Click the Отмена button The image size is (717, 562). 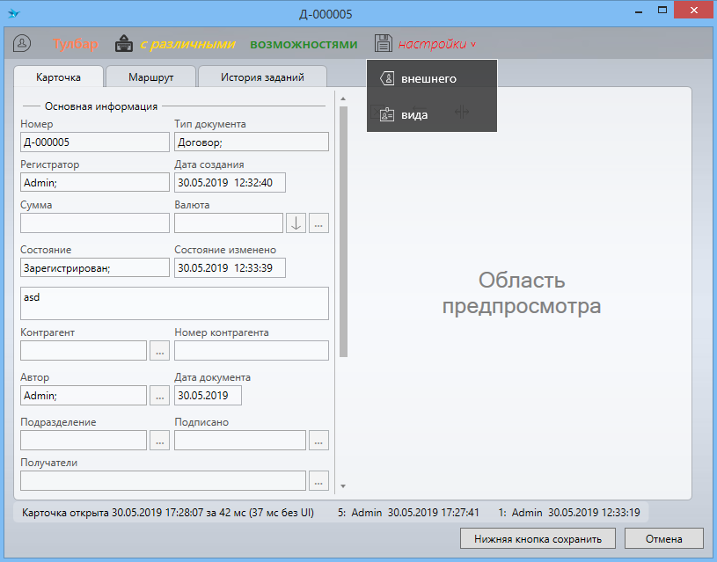(663, 539)
